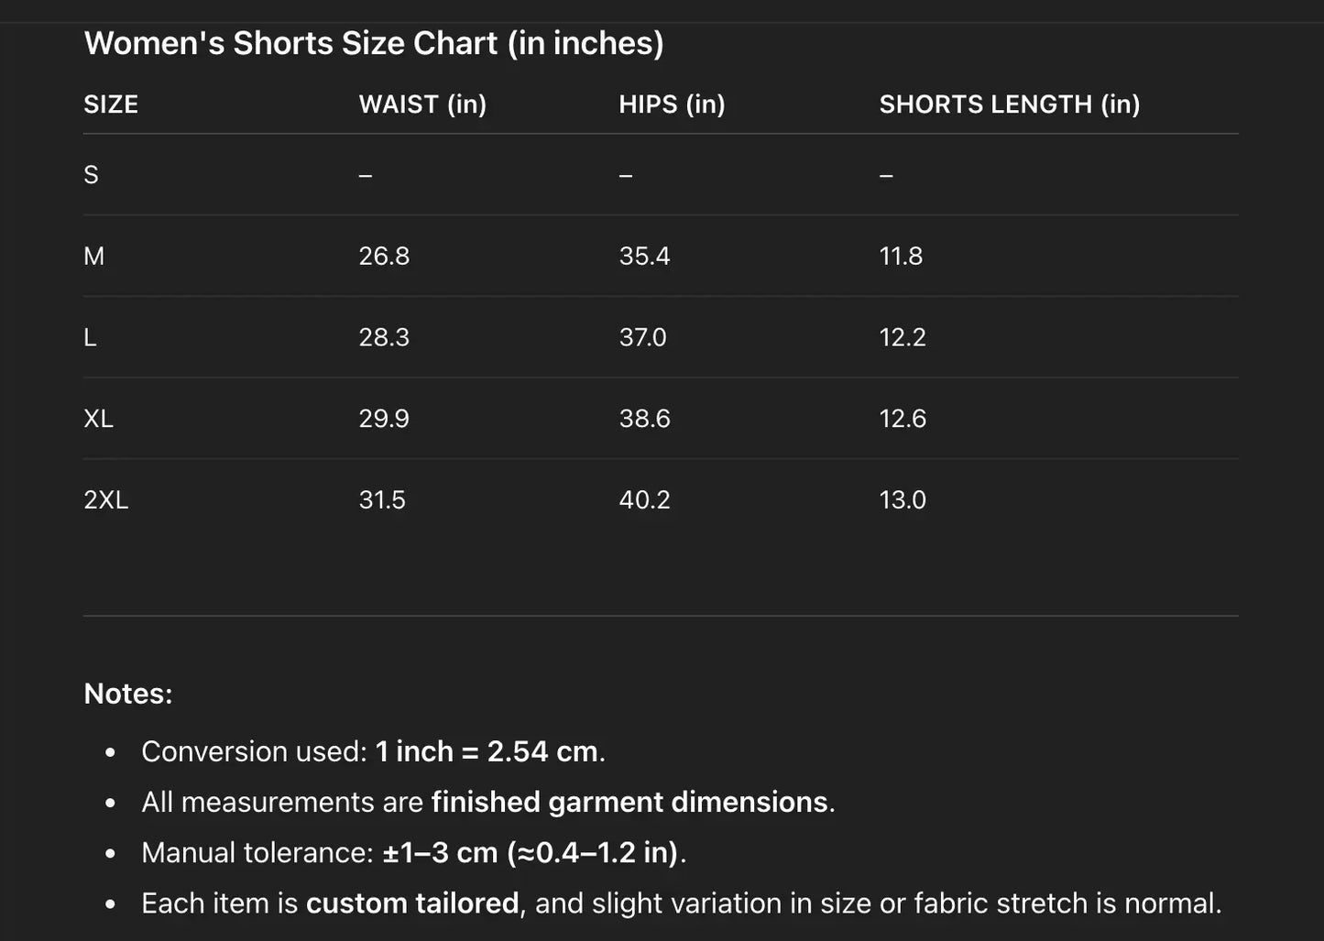Viewport: 1324px width, 941px height.
Task: Select the XL size row label
Action: 98,419
